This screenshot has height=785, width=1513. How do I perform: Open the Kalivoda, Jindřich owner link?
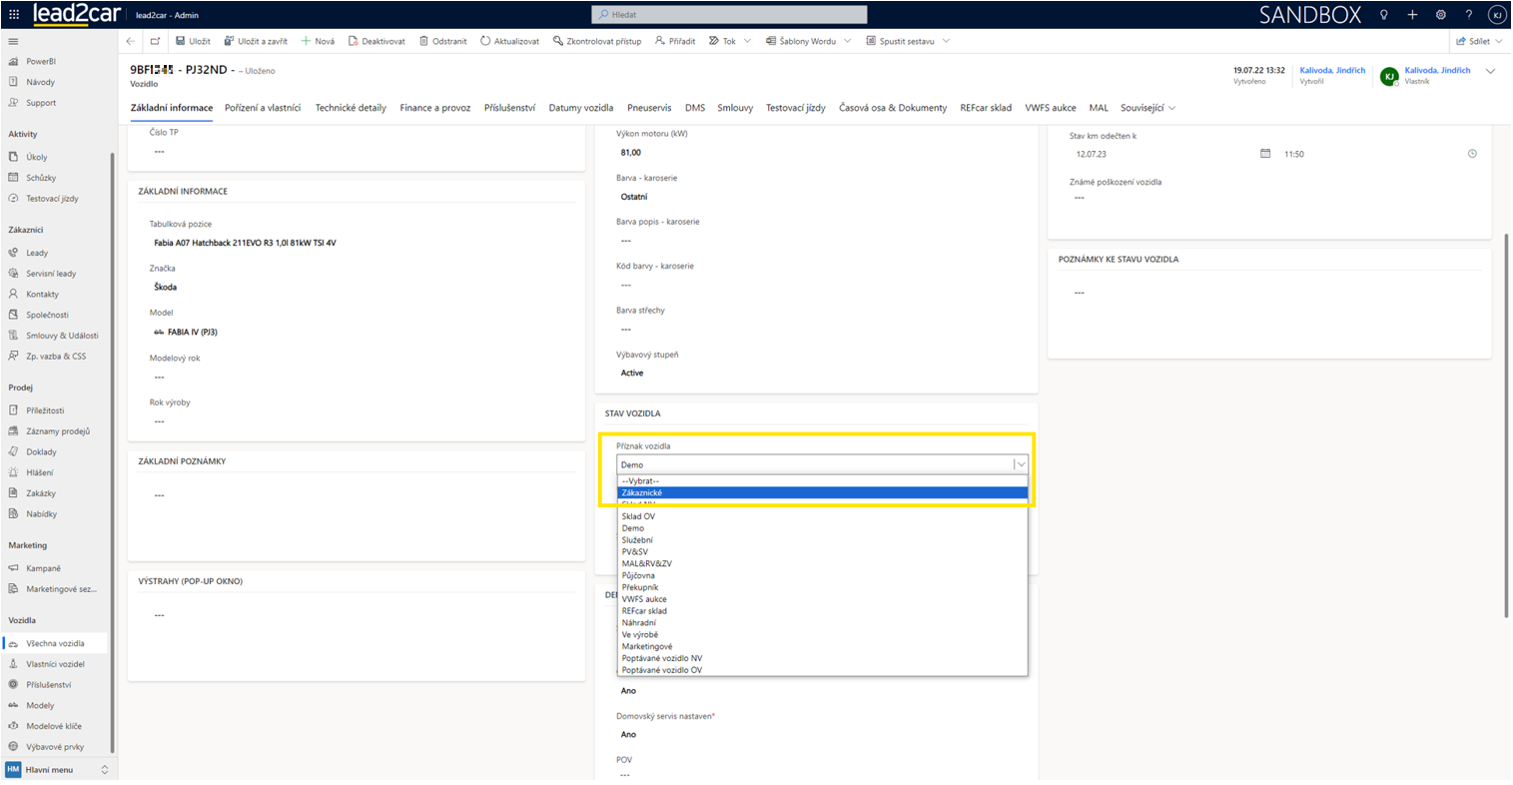(1436, 71)
